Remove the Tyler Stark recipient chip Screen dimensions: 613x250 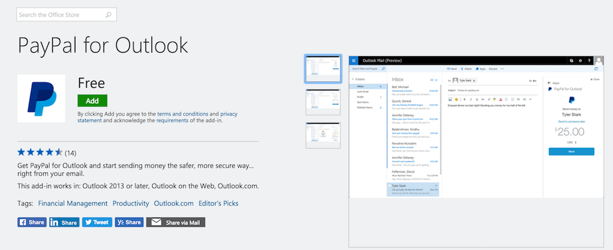pyautogui.click(x=474, y=81)
